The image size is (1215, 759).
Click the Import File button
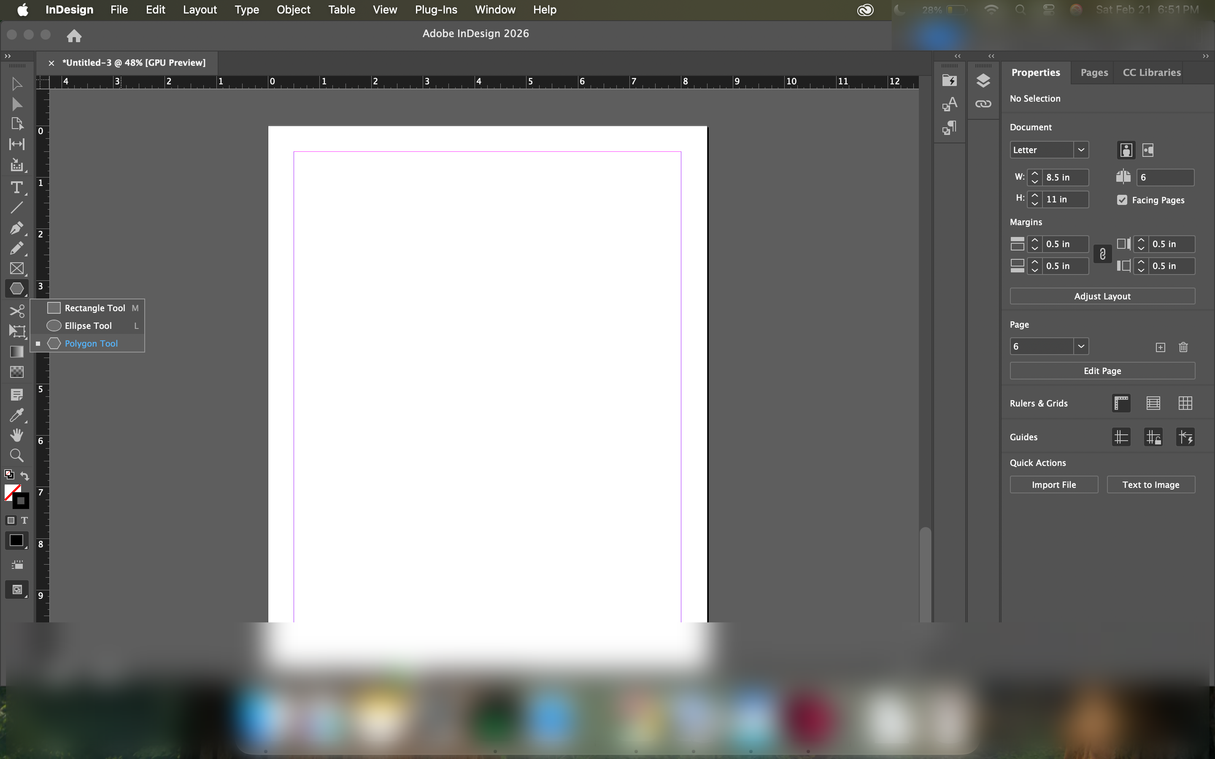tap(1053, 484)
